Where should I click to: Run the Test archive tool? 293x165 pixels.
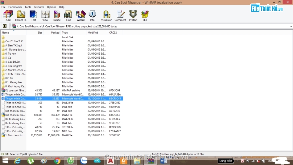click(33, 16)
